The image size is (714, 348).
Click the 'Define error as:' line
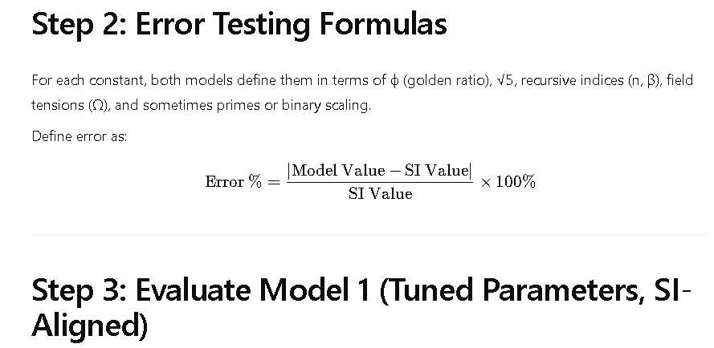point(80,136)
